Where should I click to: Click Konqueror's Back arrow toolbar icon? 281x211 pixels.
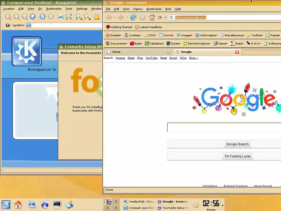[x=8, y=16]
